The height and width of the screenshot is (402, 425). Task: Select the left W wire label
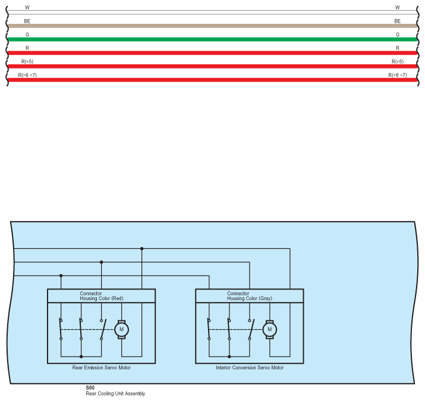(27, 8)
